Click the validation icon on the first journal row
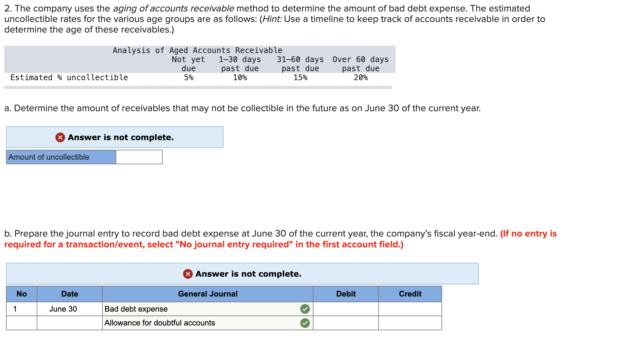636x358 pixels. 305,309
